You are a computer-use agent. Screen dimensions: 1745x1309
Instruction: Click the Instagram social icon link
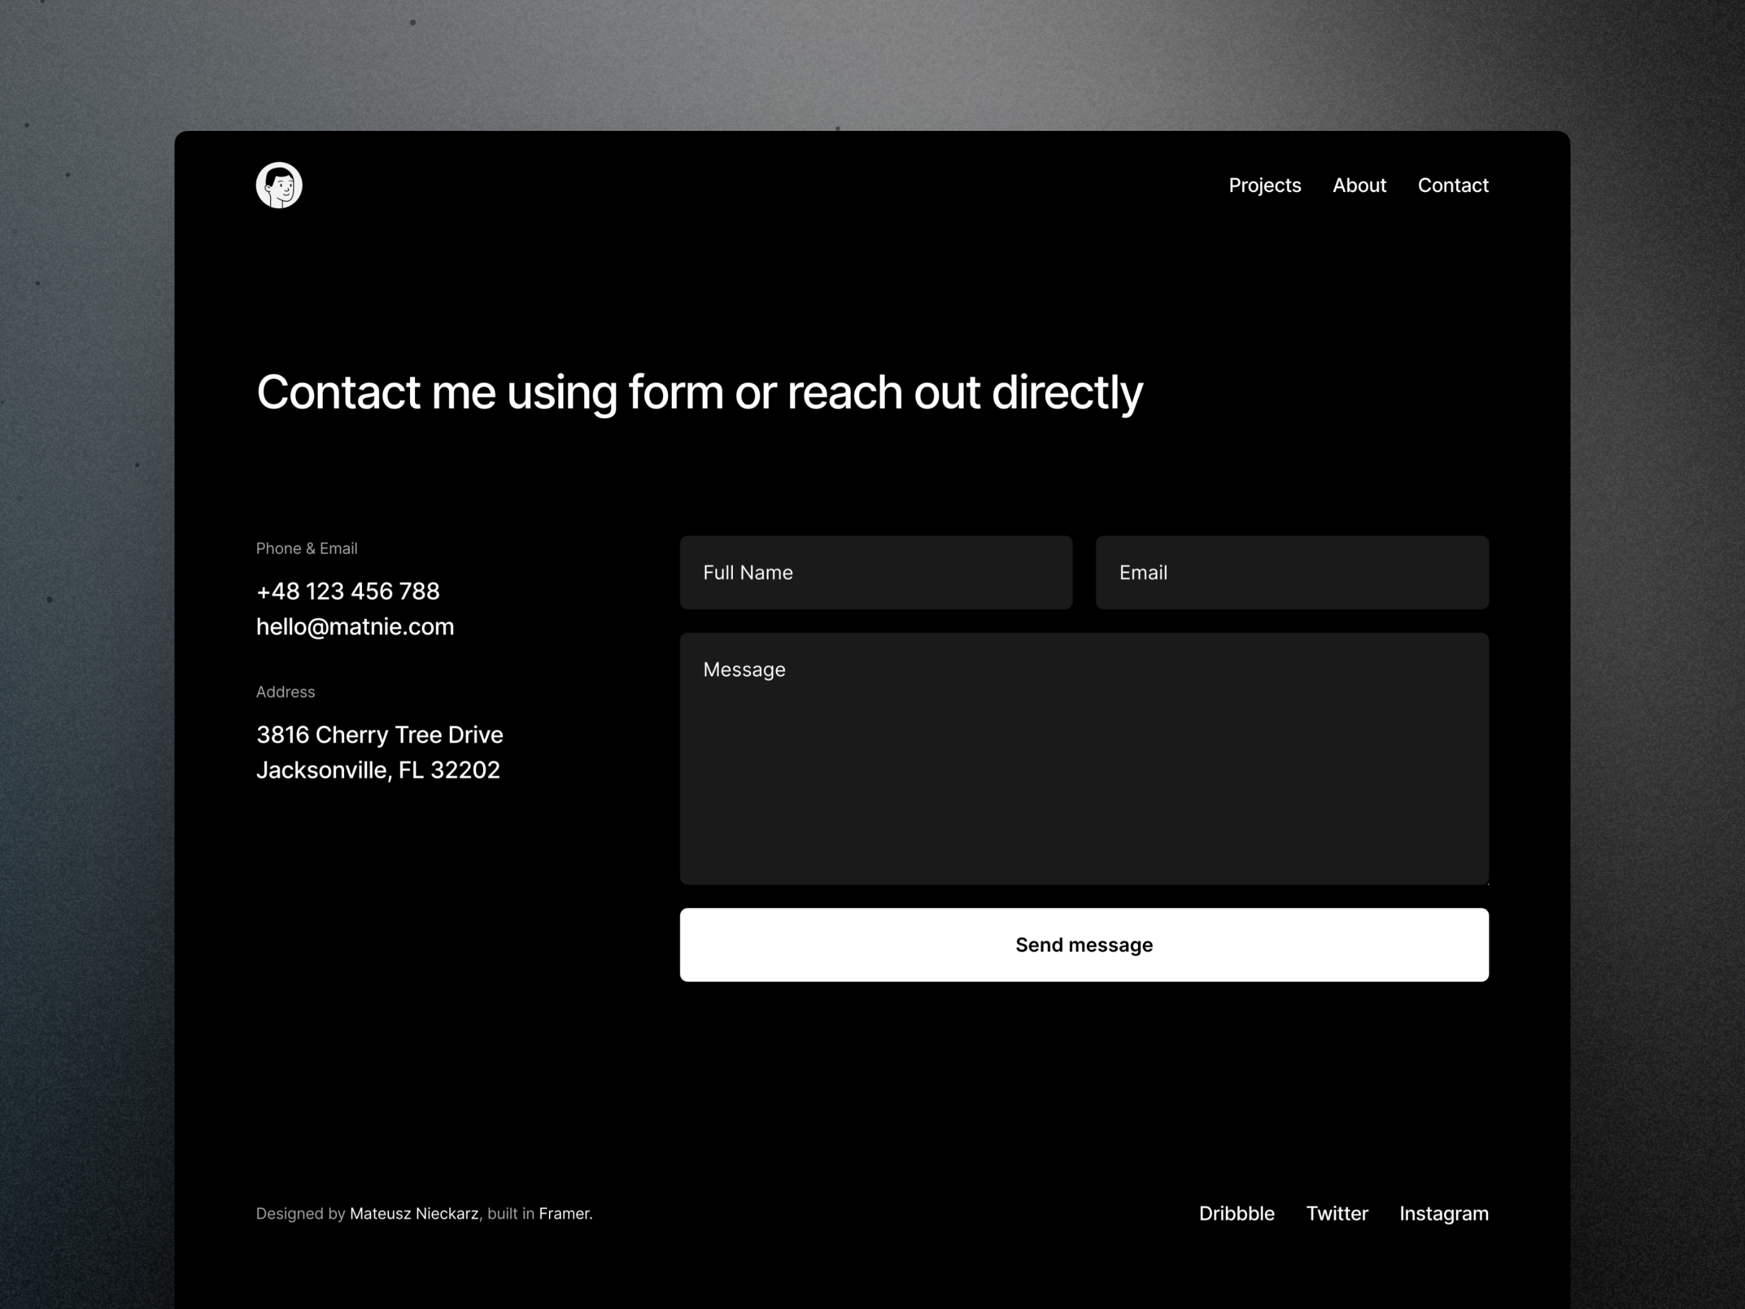(1444, 1213)
